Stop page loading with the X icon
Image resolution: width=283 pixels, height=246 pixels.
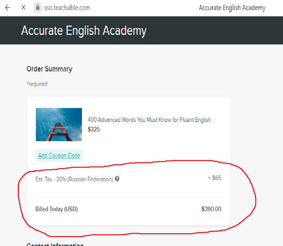click(23, 7)
